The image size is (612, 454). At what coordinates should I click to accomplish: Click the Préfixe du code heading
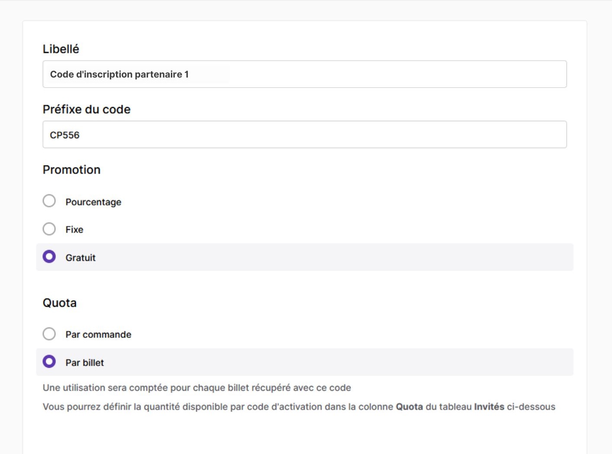pyautogui.click(x=86, y=109)
